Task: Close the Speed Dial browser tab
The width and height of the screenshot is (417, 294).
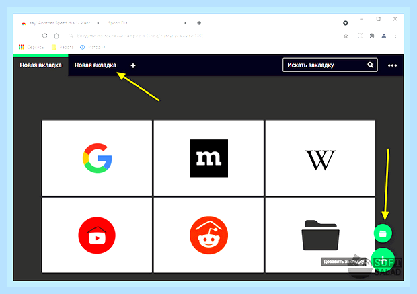Action: pos(185,23)
